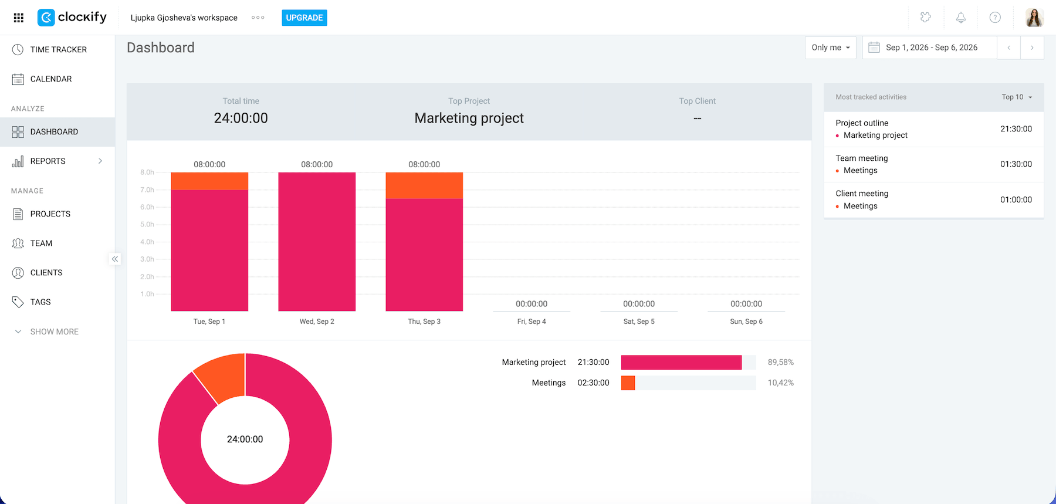
Task: Open the user profile avatar
Action: point(1034,18)
